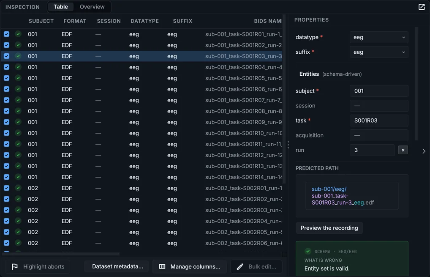Click Preview the recording button
430x277 pixels.
[329, 228]
